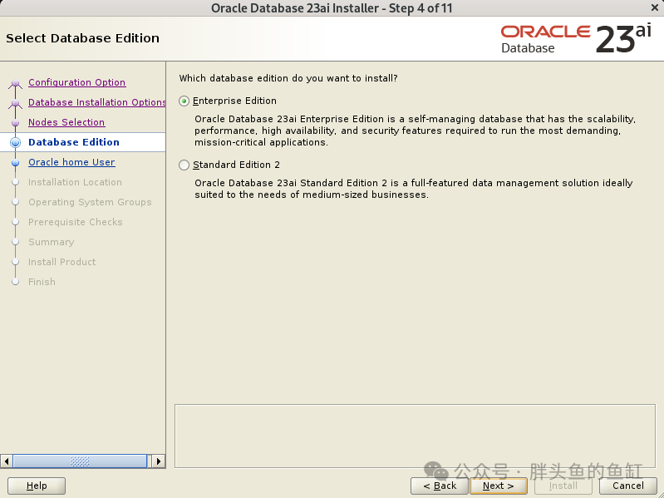Screen dimensions: 664x498
Task: Proceed with the Next button
Action: point(499,486)
